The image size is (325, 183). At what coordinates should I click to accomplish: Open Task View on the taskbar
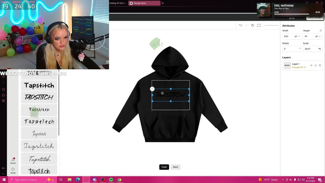click(61, 180)
